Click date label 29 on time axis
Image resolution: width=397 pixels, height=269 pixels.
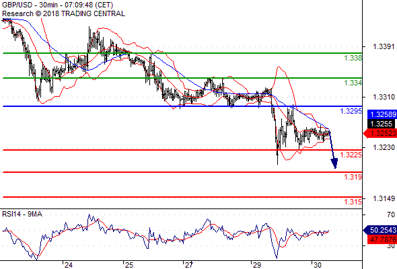(x=256, y=265)
